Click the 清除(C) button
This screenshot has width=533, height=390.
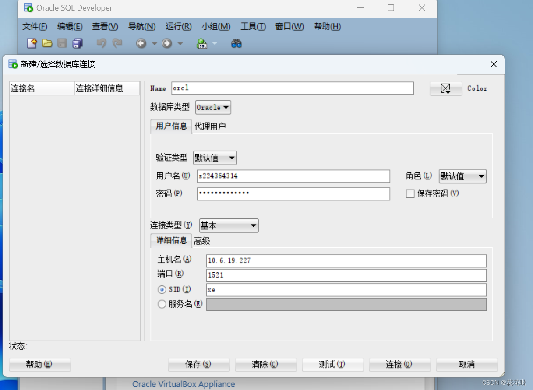click(x=266, y=365)
